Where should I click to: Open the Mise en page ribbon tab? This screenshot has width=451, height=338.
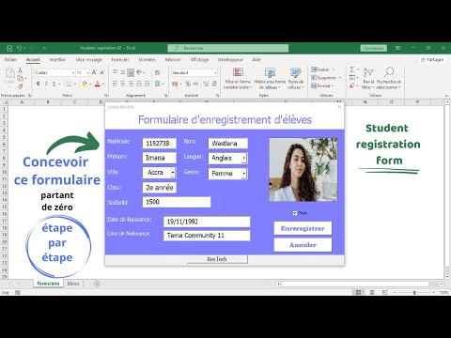click(x=89, y=59)
